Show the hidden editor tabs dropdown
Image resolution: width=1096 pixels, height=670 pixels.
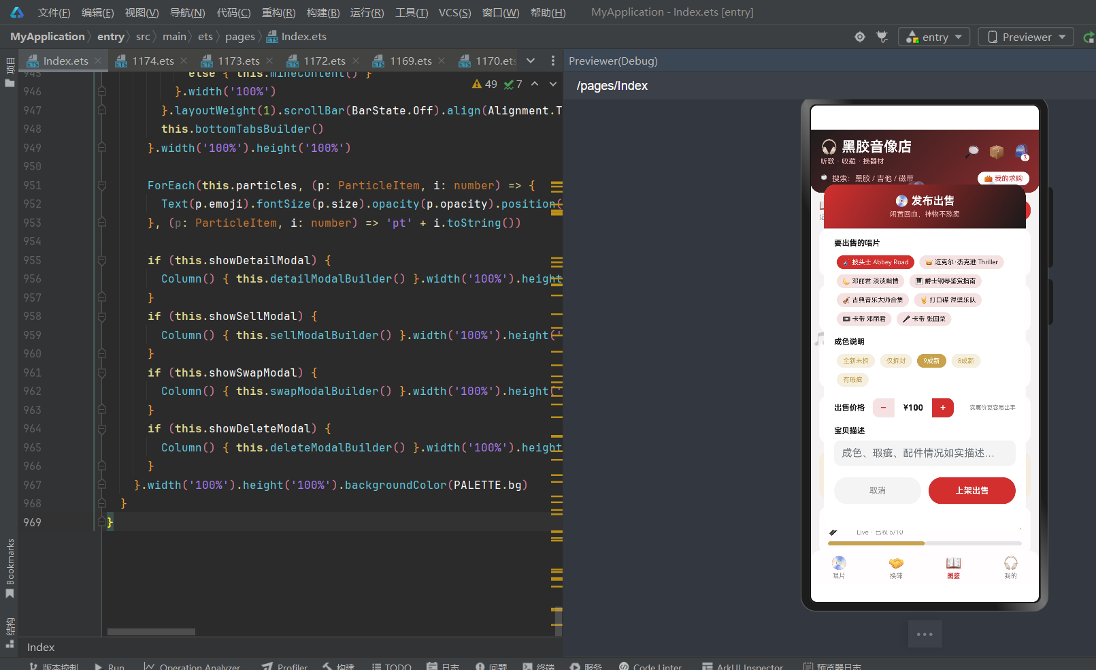click(531, 61)
